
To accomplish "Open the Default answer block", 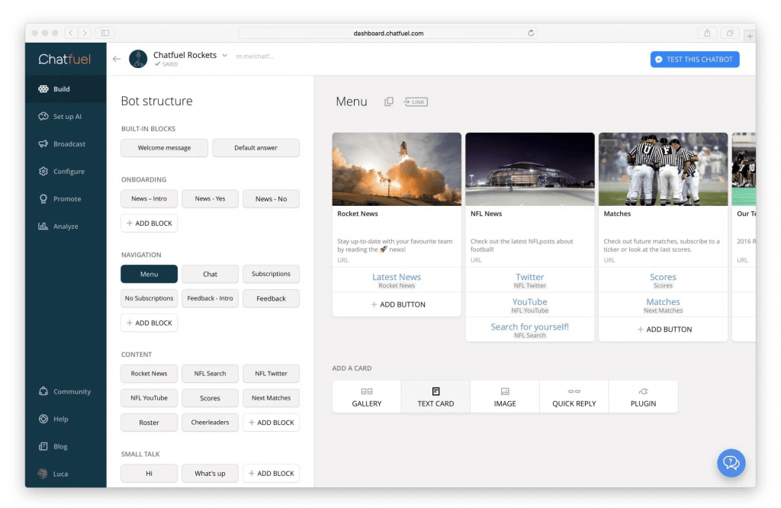I will point(256,148).
